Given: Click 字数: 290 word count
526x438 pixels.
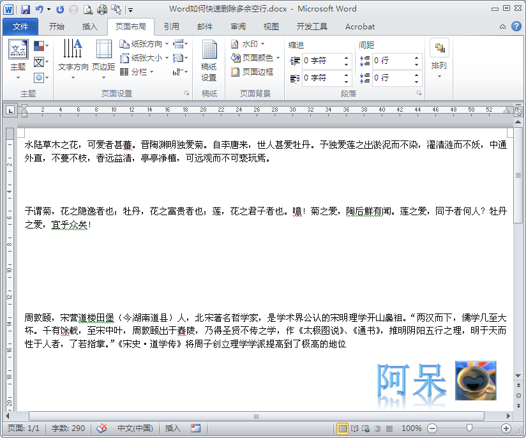Looking at the screenshot, I should [68, 428].
